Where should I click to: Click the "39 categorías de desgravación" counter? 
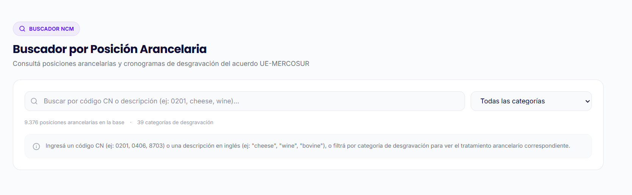175,122
